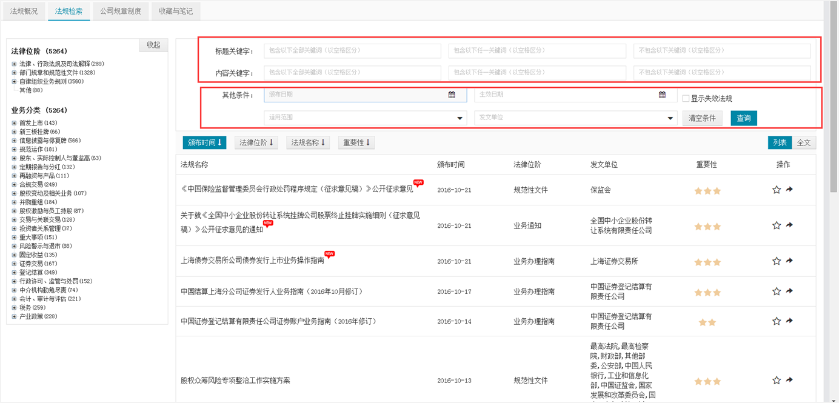This screenshot has width=839, height=403.
Task: Select the 法规检索 tab
Action: point(69,11)
